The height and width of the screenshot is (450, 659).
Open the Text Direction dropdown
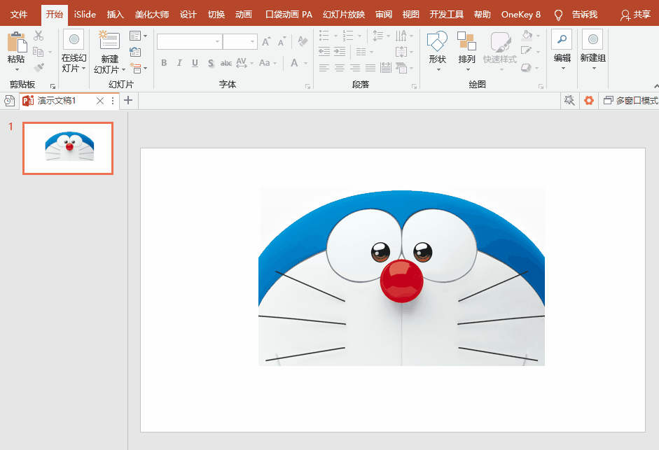pos(404,36)
